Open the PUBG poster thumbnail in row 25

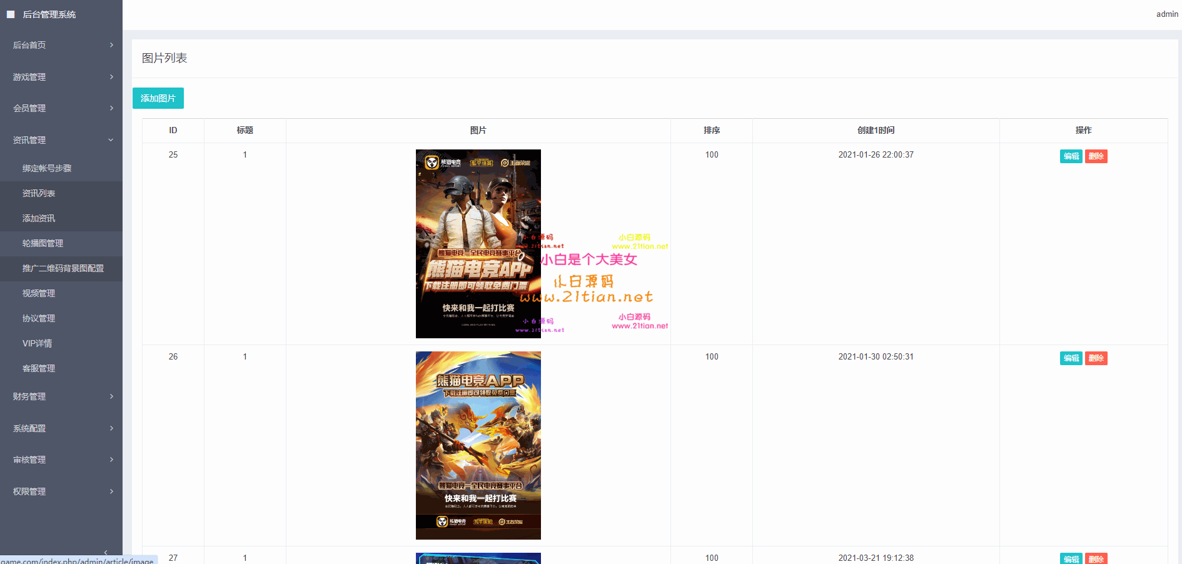478,244
